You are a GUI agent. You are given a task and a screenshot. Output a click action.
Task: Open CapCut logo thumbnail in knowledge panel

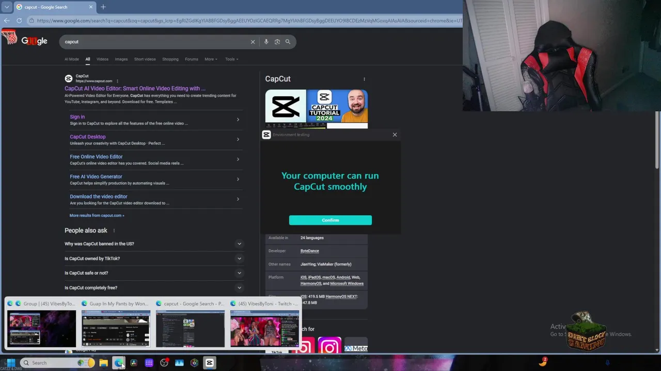286,106
